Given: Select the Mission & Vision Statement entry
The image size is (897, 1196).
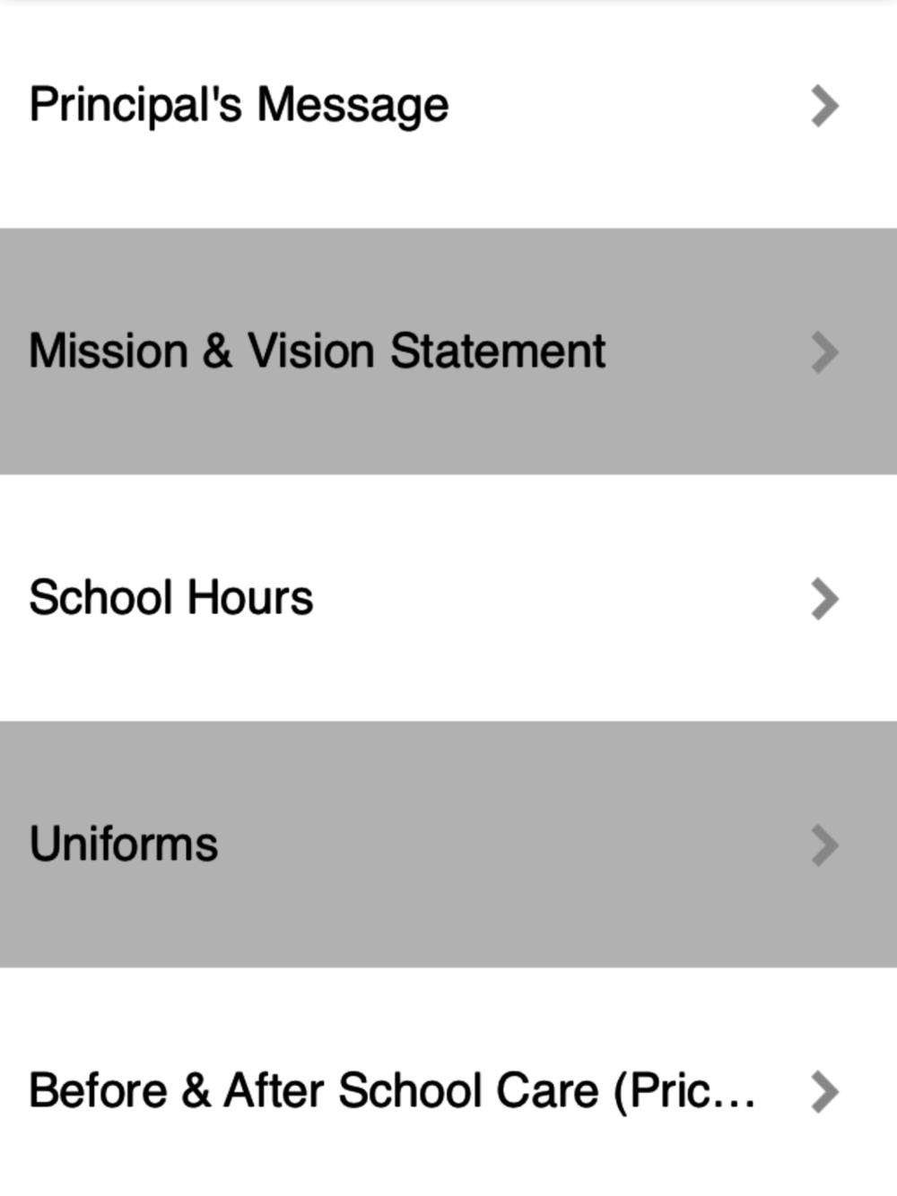Looking at the screenshot, I should click(x=448, y=351).
